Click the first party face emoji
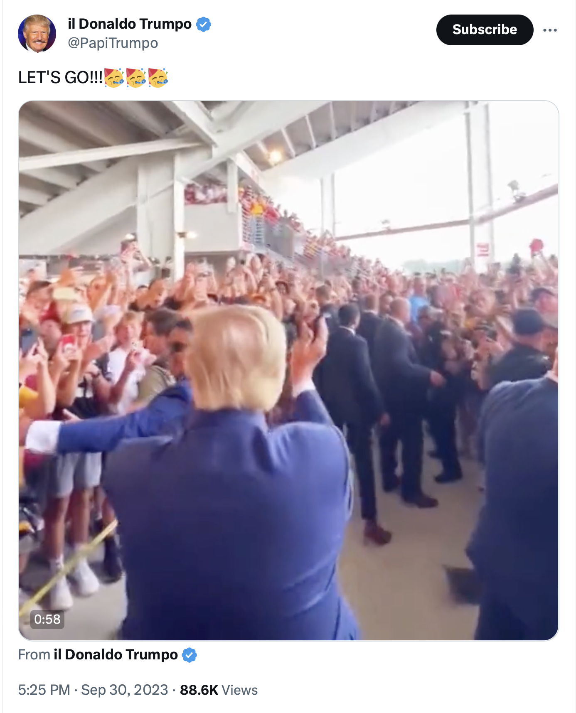576x713 pixels. coord(114,78)
